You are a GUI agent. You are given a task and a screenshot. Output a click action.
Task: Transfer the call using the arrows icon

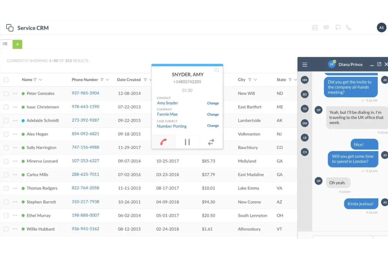coord(211,142)
